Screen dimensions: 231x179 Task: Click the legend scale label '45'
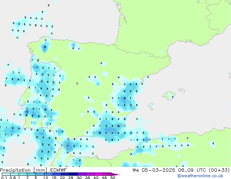coord(104,178)
